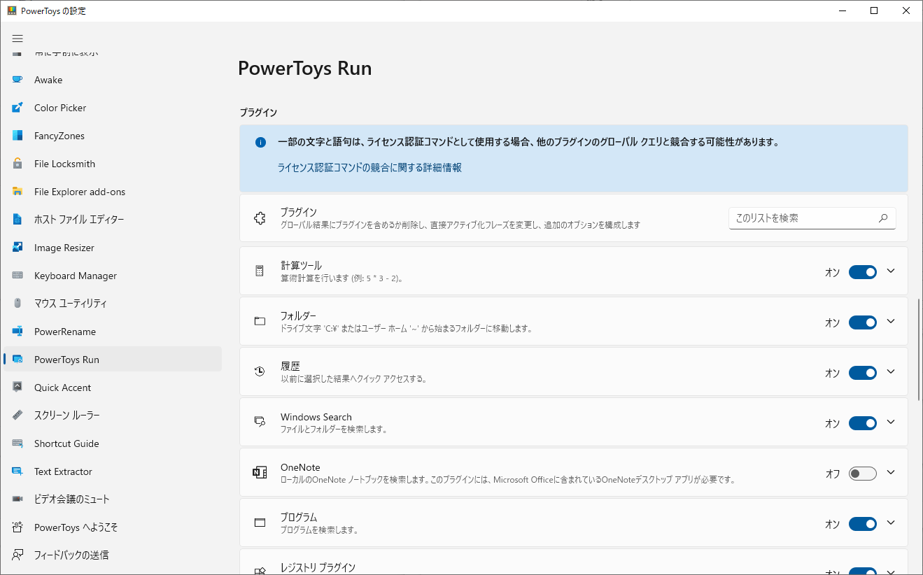Viewport: 923px width, 575px height.
Task: Switch to the Quick Accent page
Action: point(113,388)
